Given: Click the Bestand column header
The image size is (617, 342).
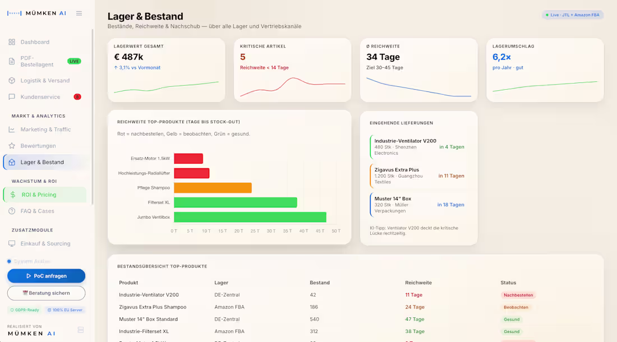Looking at the screenshot, I should point(320,283).
